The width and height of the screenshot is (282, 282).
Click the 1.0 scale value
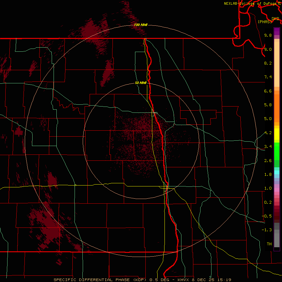coord(268,188)
